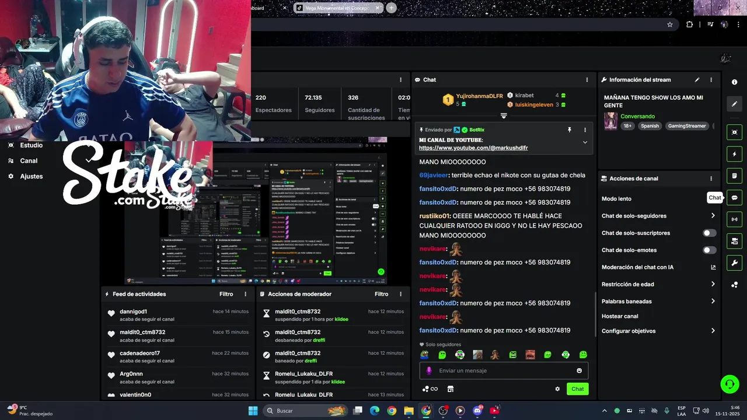
Task: Select Ajustes in left sidebar
Action: click(x=32, y=176)
